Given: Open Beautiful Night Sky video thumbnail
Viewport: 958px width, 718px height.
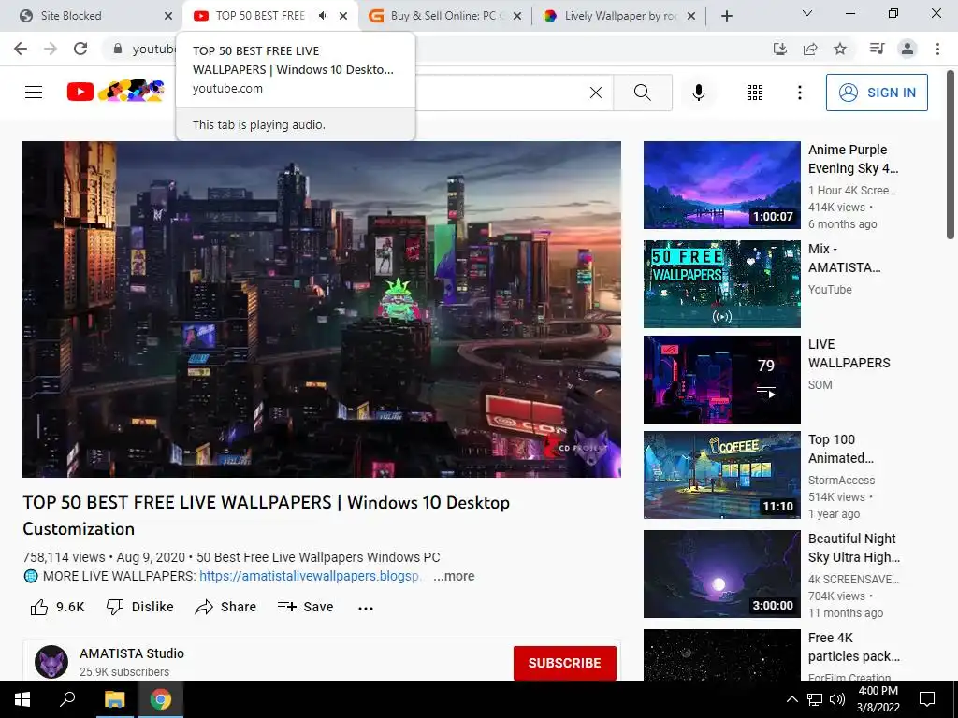Looking at the screenshot, I should 721,574.
